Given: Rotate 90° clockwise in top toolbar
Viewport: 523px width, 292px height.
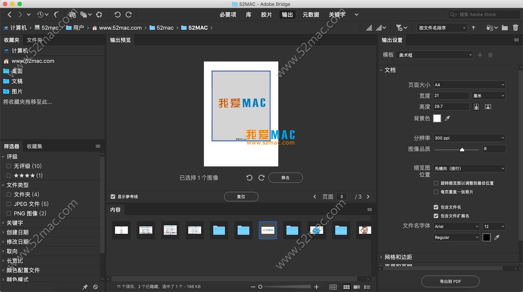Looking at the screenshot, I should click(x=129, y=15).
